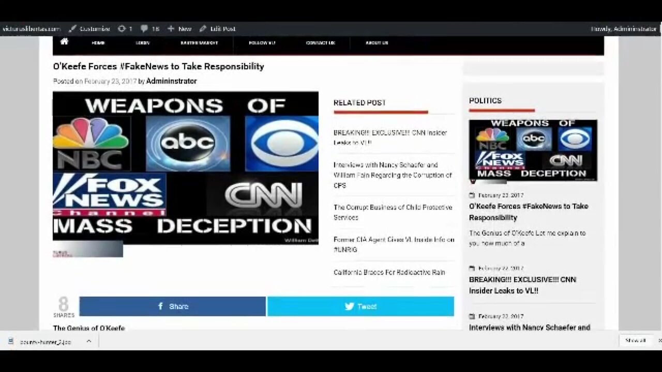Image resolution: width=662 pixels, height=372 pixels.
Task: Click the calendar icon above BREAKING EXCLUSIVE sidebar post
Action: 472,269
